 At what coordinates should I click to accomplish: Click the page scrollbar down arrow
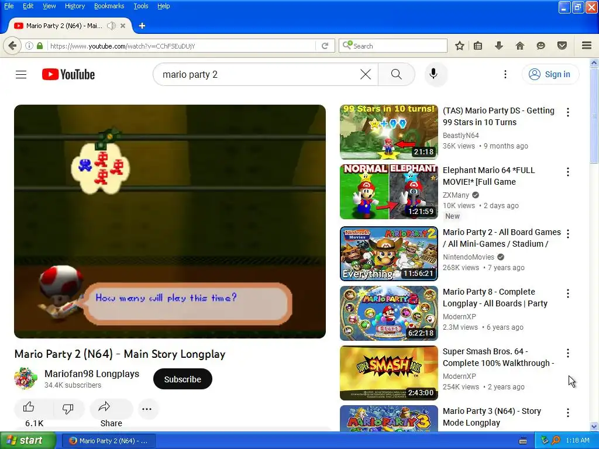594,427
